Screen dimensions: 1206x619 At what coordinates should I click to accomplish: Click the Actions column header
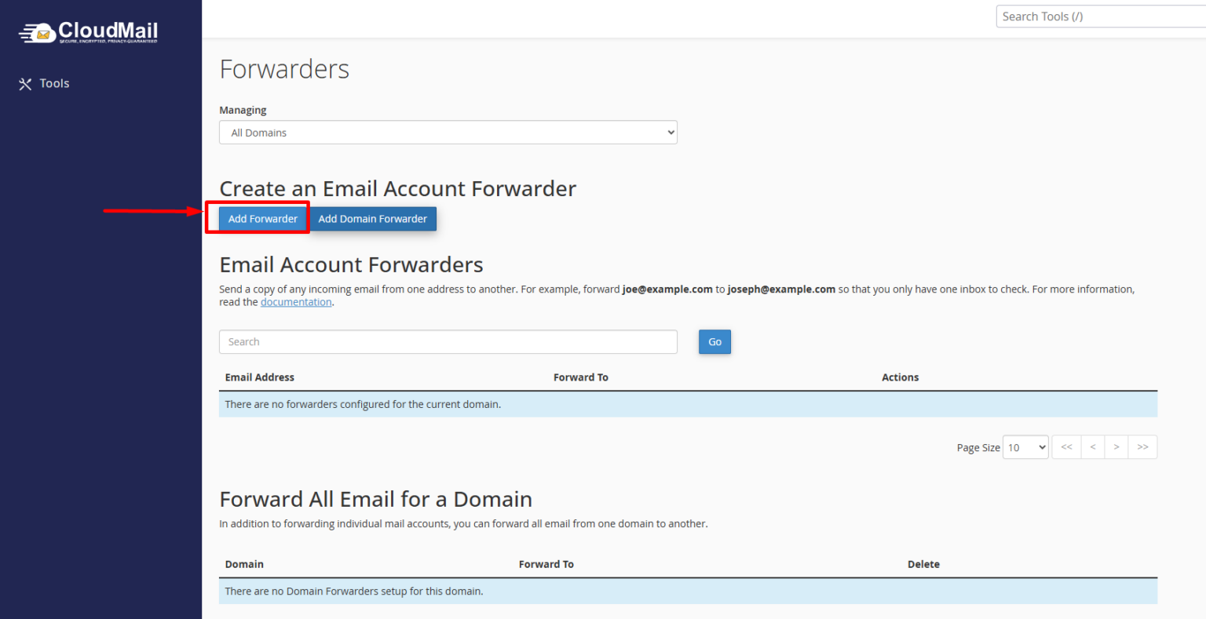(x=900, y=377)
